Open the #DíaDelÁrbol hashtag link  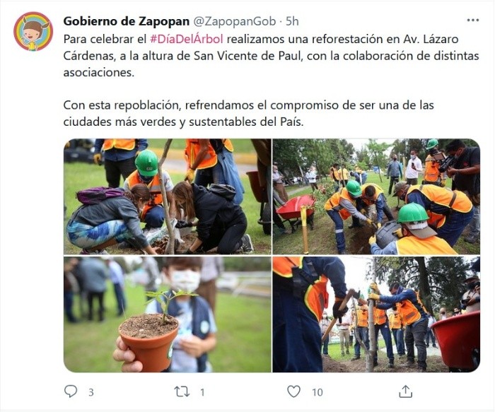187,39
